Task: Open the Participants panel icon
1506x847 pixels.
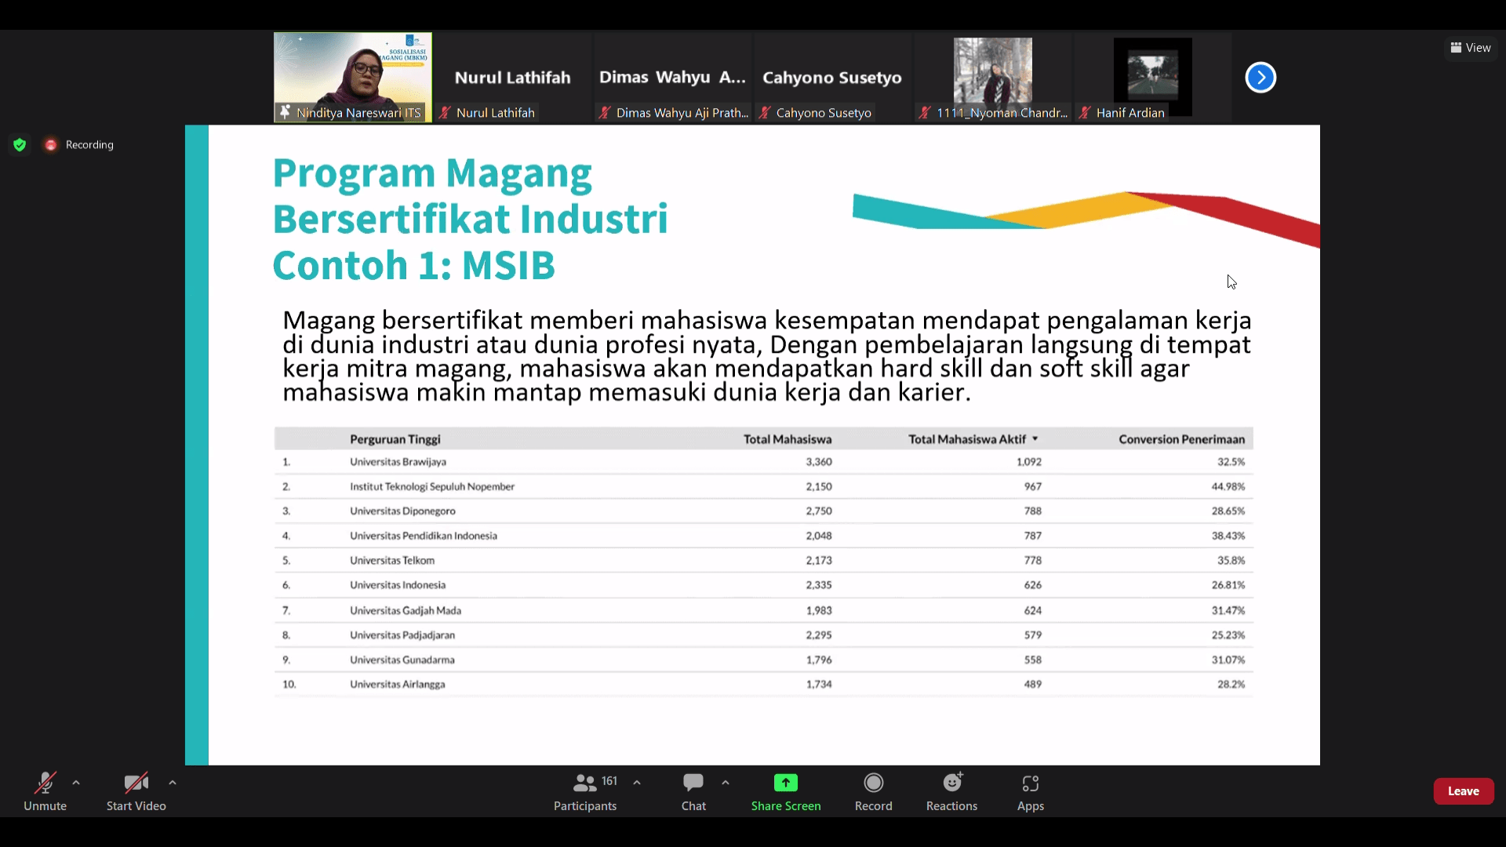Action: coord(585,783)
